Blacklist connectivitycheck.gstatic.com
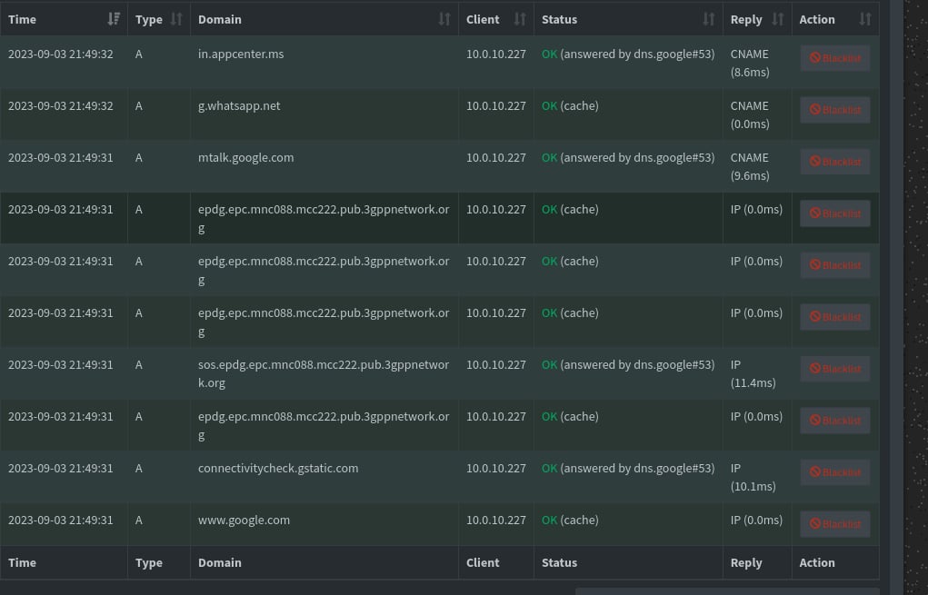The height and width of the screenshot is (595, 928). coord(834,472)
